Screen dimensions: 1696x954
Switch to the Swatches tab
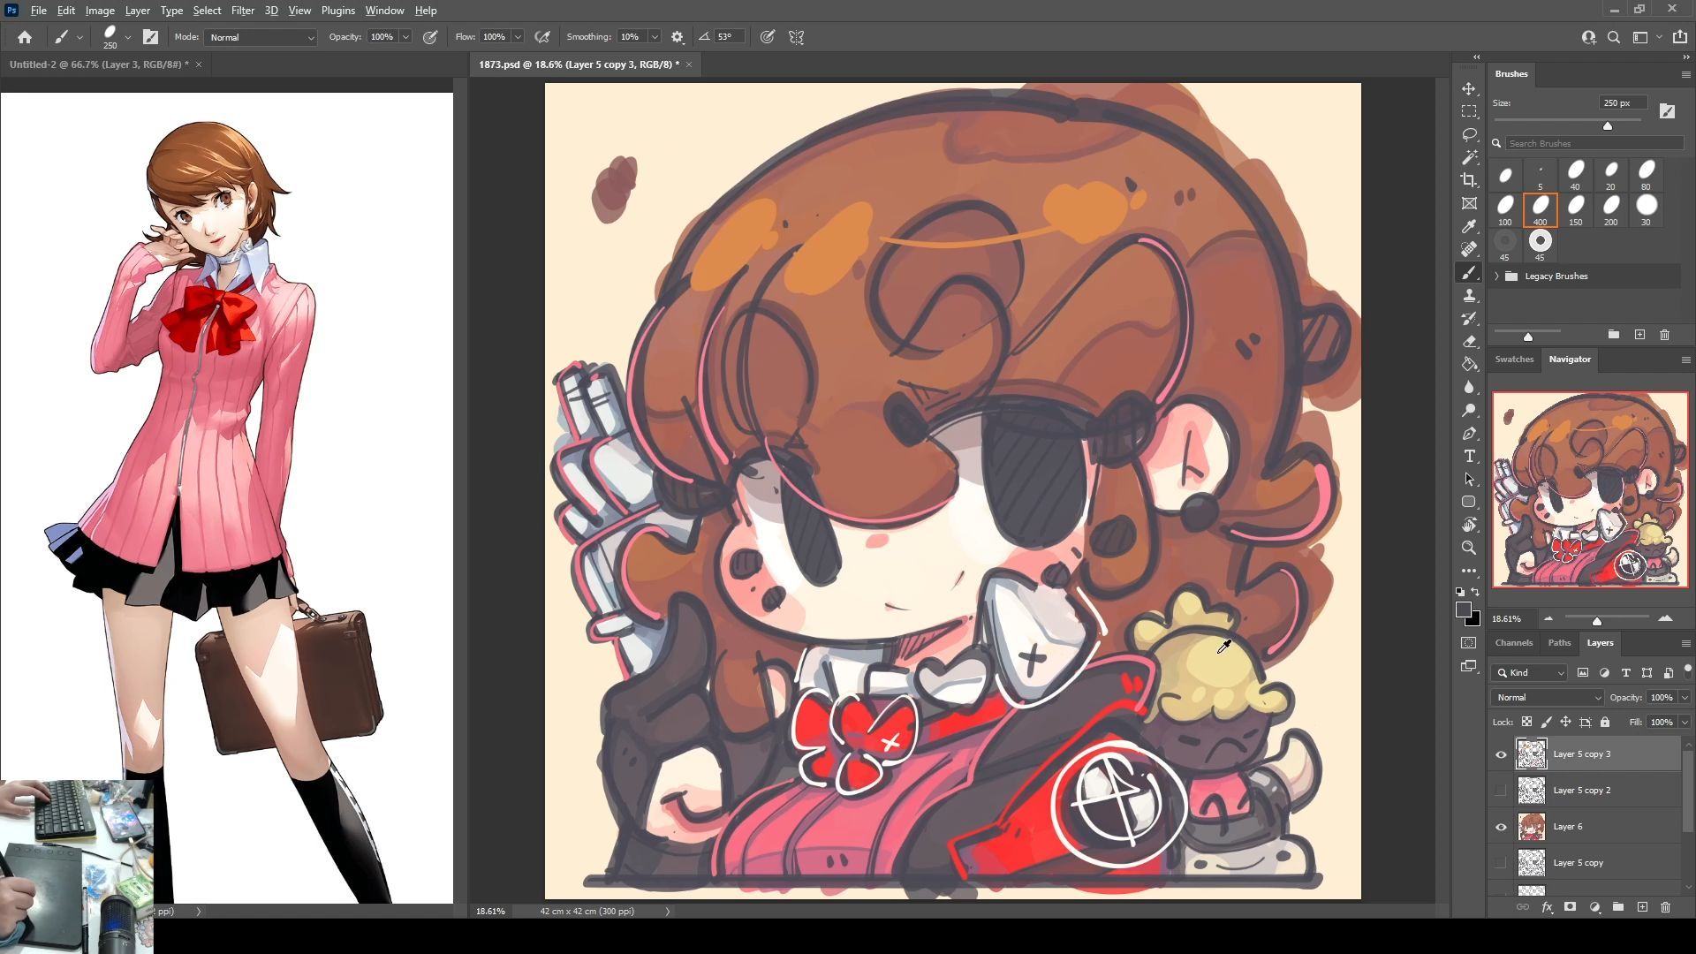click(x=1514, y=360)
